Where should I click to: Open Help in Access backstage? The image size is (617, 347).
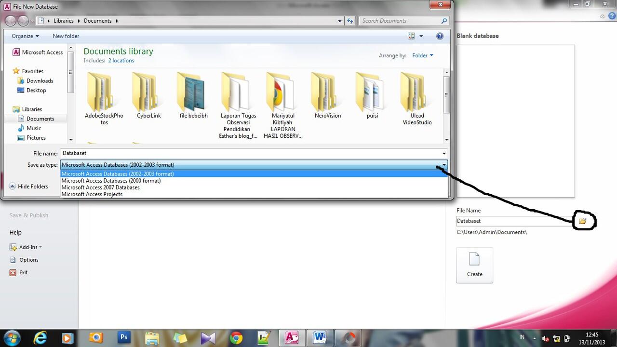point(15,232)
